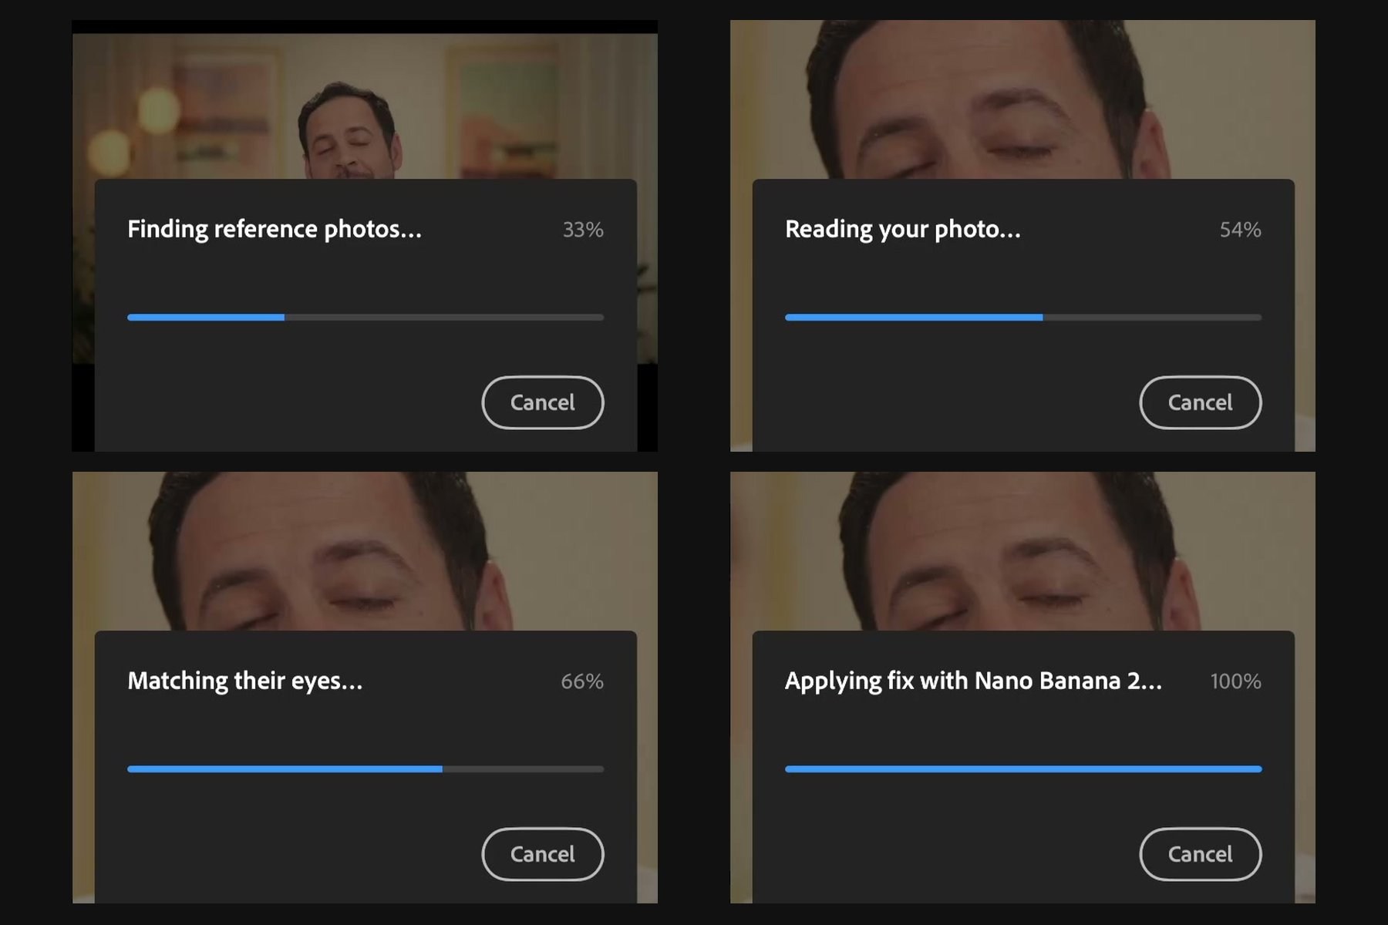This screenshot has width=1388, height=925.
Task: Click the 100% percentage label
Action: [x=1235, y=681]
